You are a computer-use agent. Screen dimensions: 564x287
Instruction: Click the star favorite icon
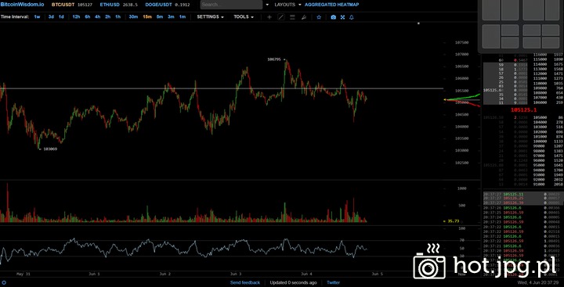(x=319, y=17)
